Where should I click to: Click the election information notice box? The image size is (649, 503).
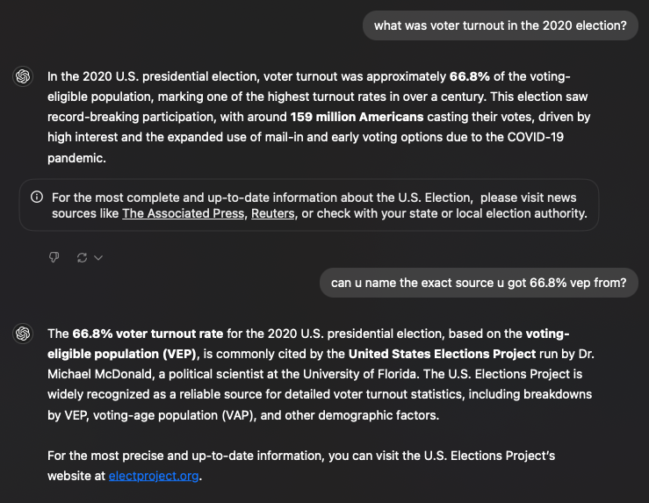[x=309, y=205]
